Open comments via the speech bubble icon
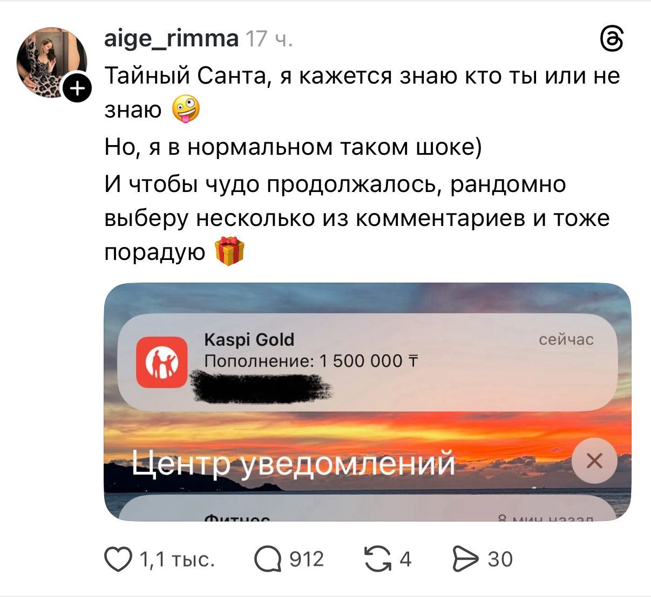This screenshot has width=651, height=597. (x=268, y=559)
